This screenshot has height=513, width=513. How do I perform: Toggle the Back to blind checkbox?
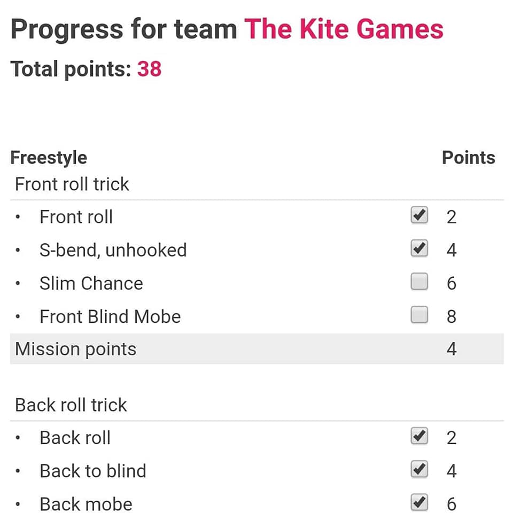pos(419,469)
